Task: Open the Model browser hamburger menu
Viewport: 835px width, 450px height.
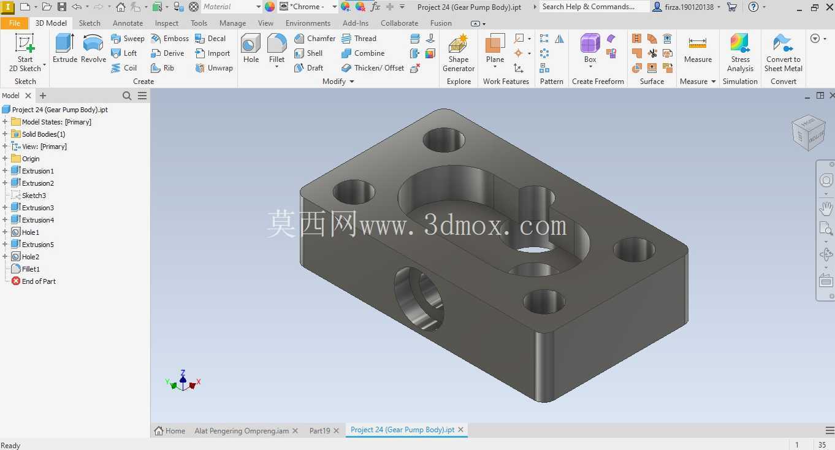Action: coord(142,96)
